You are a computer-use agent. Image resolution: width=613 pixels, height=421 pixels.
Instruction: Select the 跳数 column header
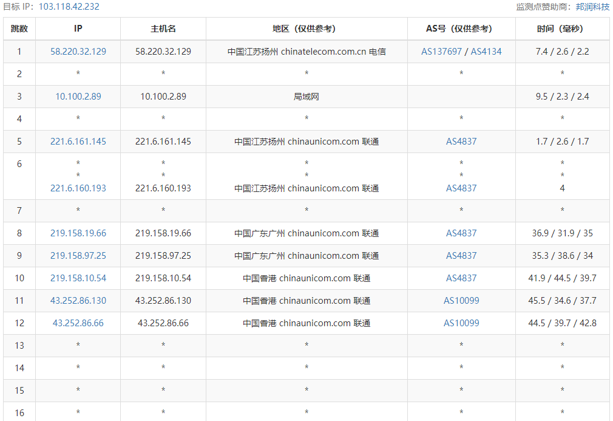click(x=19, y=29)
